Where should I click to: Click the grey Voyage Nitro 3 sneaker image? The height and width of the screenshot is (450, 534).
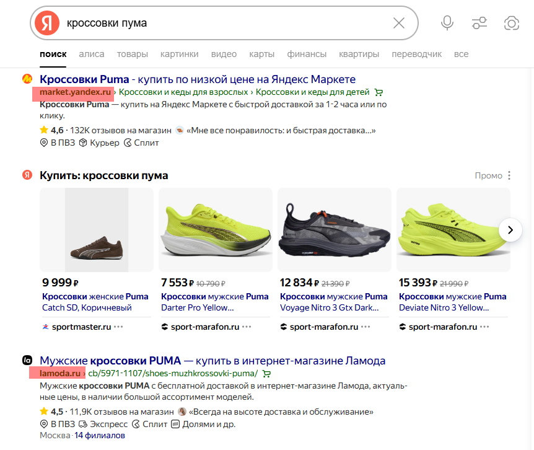(335, 230)
